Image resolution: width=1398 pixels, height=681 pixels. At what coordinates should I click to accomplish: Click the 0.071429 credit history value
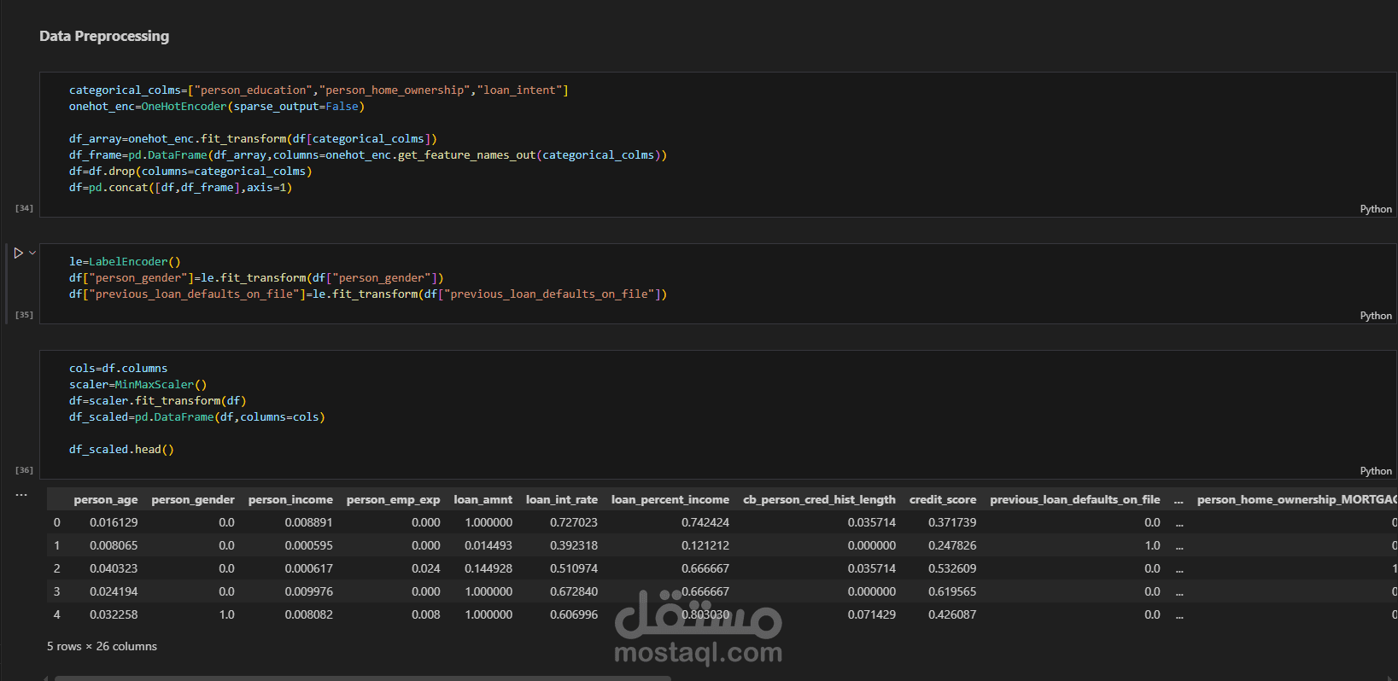872,614
